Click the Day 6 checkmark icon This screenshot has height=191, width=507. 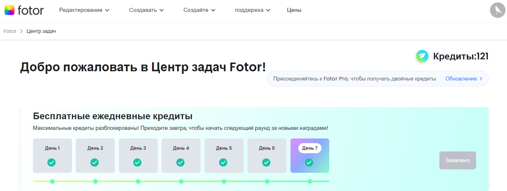point(266,162)
